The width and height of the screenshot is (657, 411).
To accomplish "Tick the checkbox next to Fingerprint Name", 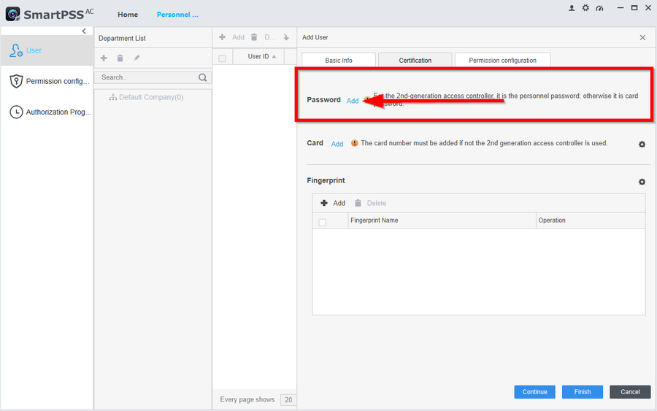I will (323, 222).
